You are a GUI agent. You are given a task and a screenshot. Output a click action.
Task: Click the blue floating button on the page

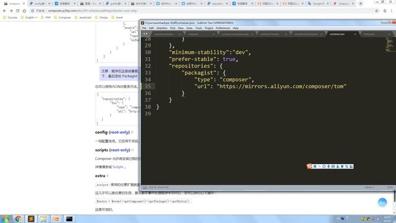382,203
